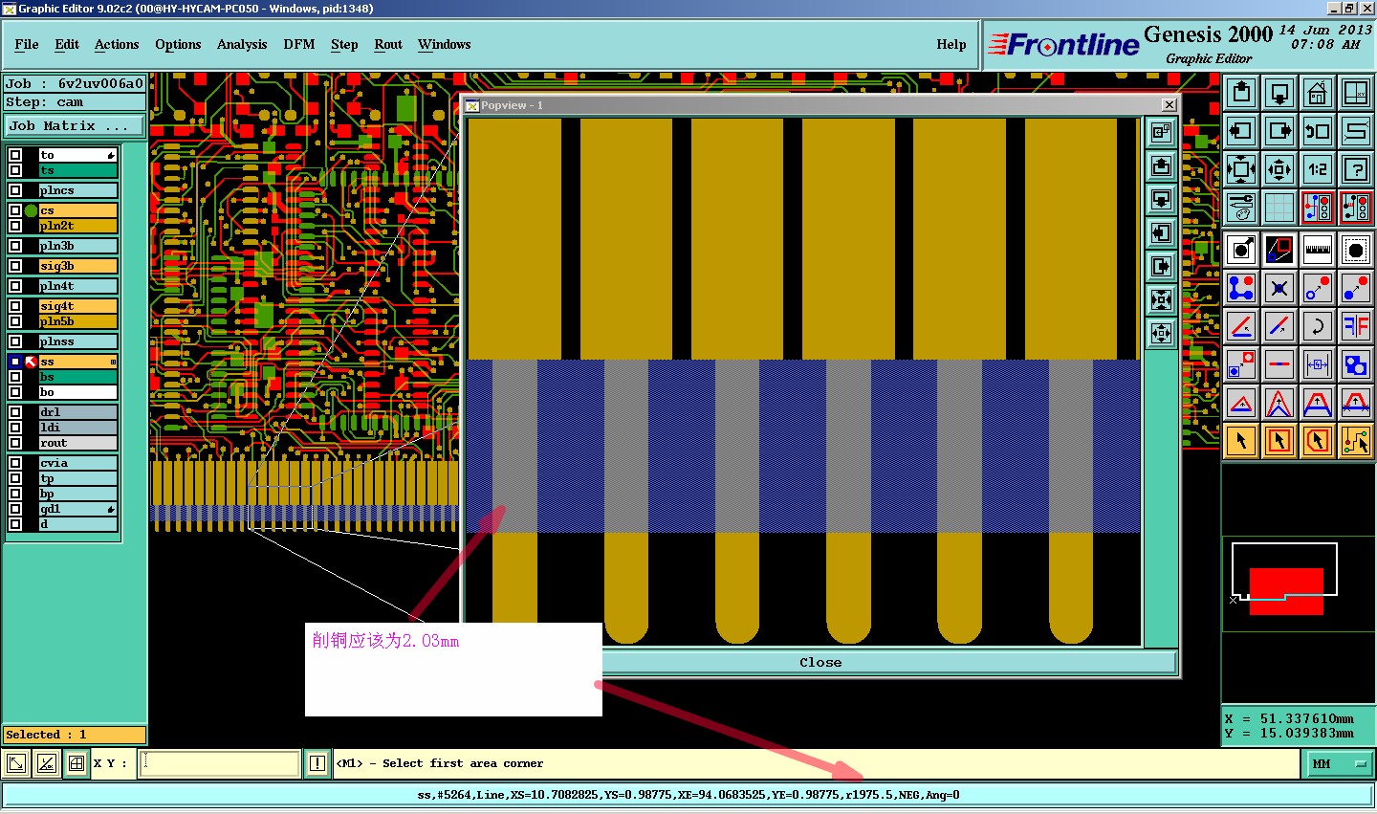Open the Step menu

tap(344, 44)
